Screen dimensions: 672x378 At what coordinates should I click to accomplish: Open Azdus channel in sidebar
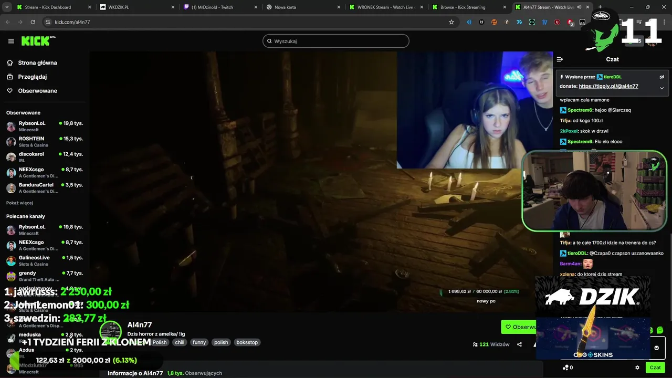pos(45,352)
